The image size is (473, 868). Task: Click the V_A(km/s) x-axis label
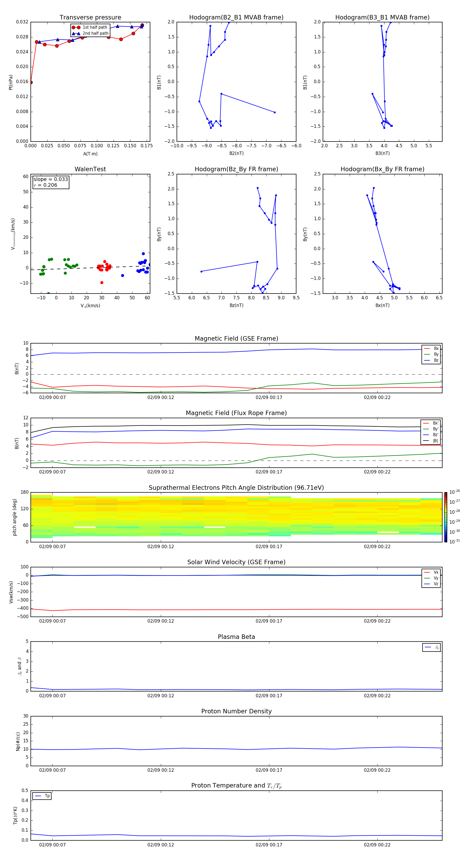tap(90, 306)
